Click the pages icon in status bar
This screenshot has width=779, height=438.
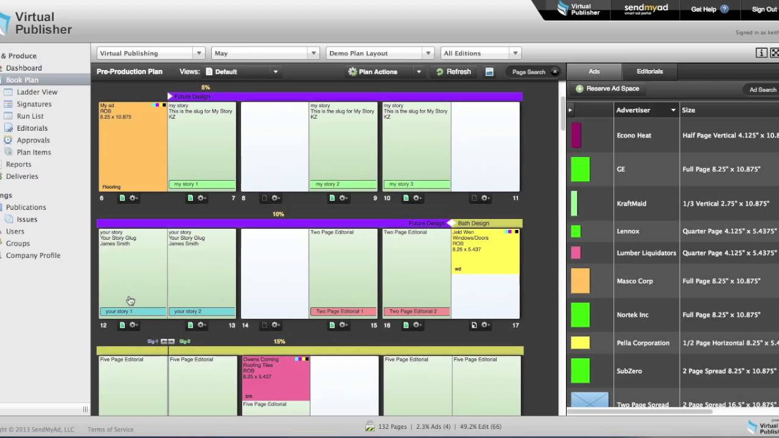(369, 427)
